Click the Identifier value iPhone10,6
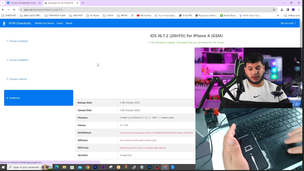Image resolution: width=304 pixels, height=171 pixels. (x=126, y=155)
